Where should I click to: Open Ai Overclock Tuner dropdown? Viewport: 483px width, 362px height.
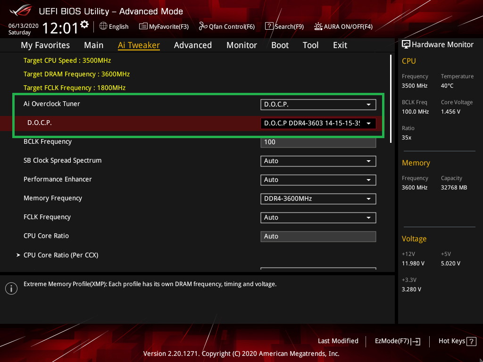318,104
